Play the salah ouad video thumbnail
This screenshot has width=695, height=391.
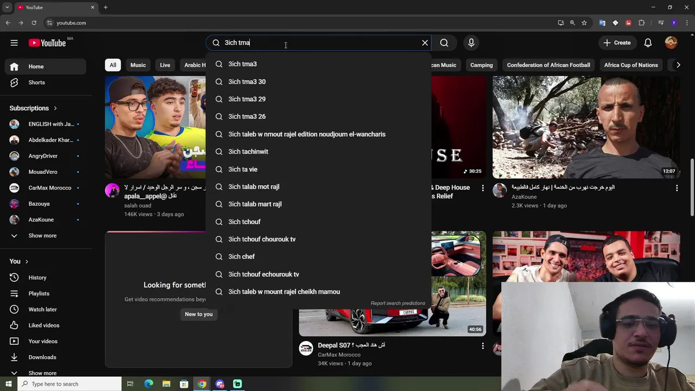click(x=155, y=127)
